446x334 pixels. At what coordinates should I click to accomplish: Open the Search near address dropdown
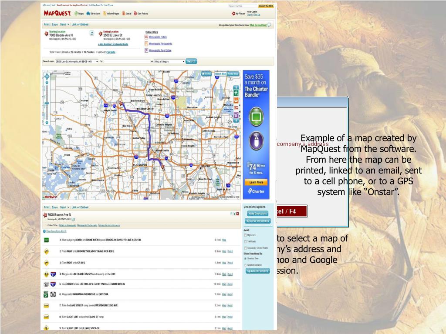point(97,61)
